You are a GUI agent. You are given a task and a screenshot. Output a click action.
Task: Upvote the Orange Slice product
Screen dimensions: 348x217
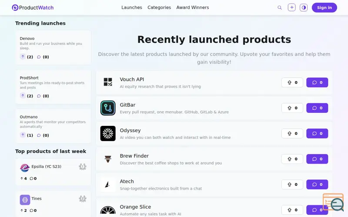292,210
